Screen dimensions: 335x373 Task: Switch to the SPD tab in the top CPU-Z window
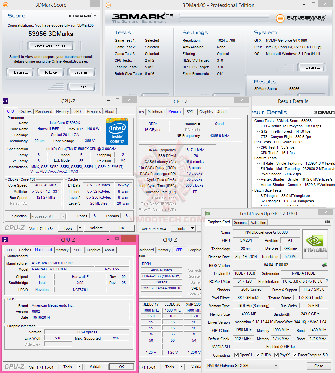pyautogui.click(x=78, y=111)
